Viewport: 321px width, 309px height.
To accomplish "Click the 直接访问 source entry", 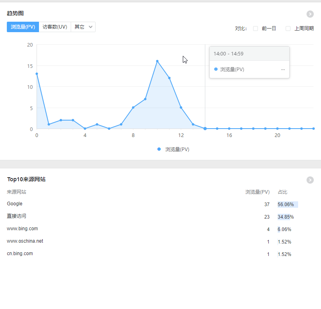I will pos(16,216).
